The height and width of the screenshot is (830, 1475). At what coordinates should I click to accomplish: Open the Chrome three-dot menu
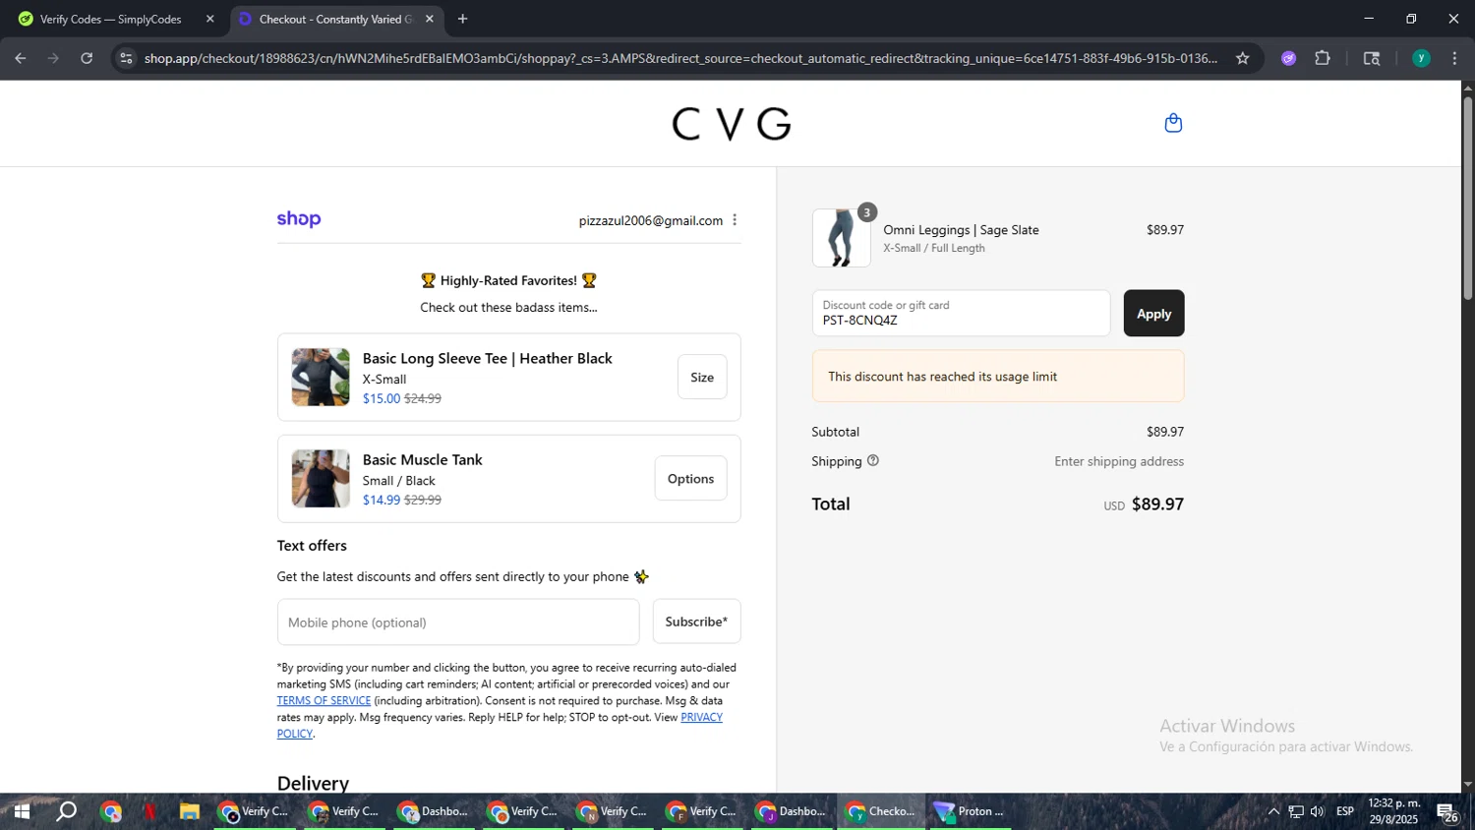(1454, 58)
